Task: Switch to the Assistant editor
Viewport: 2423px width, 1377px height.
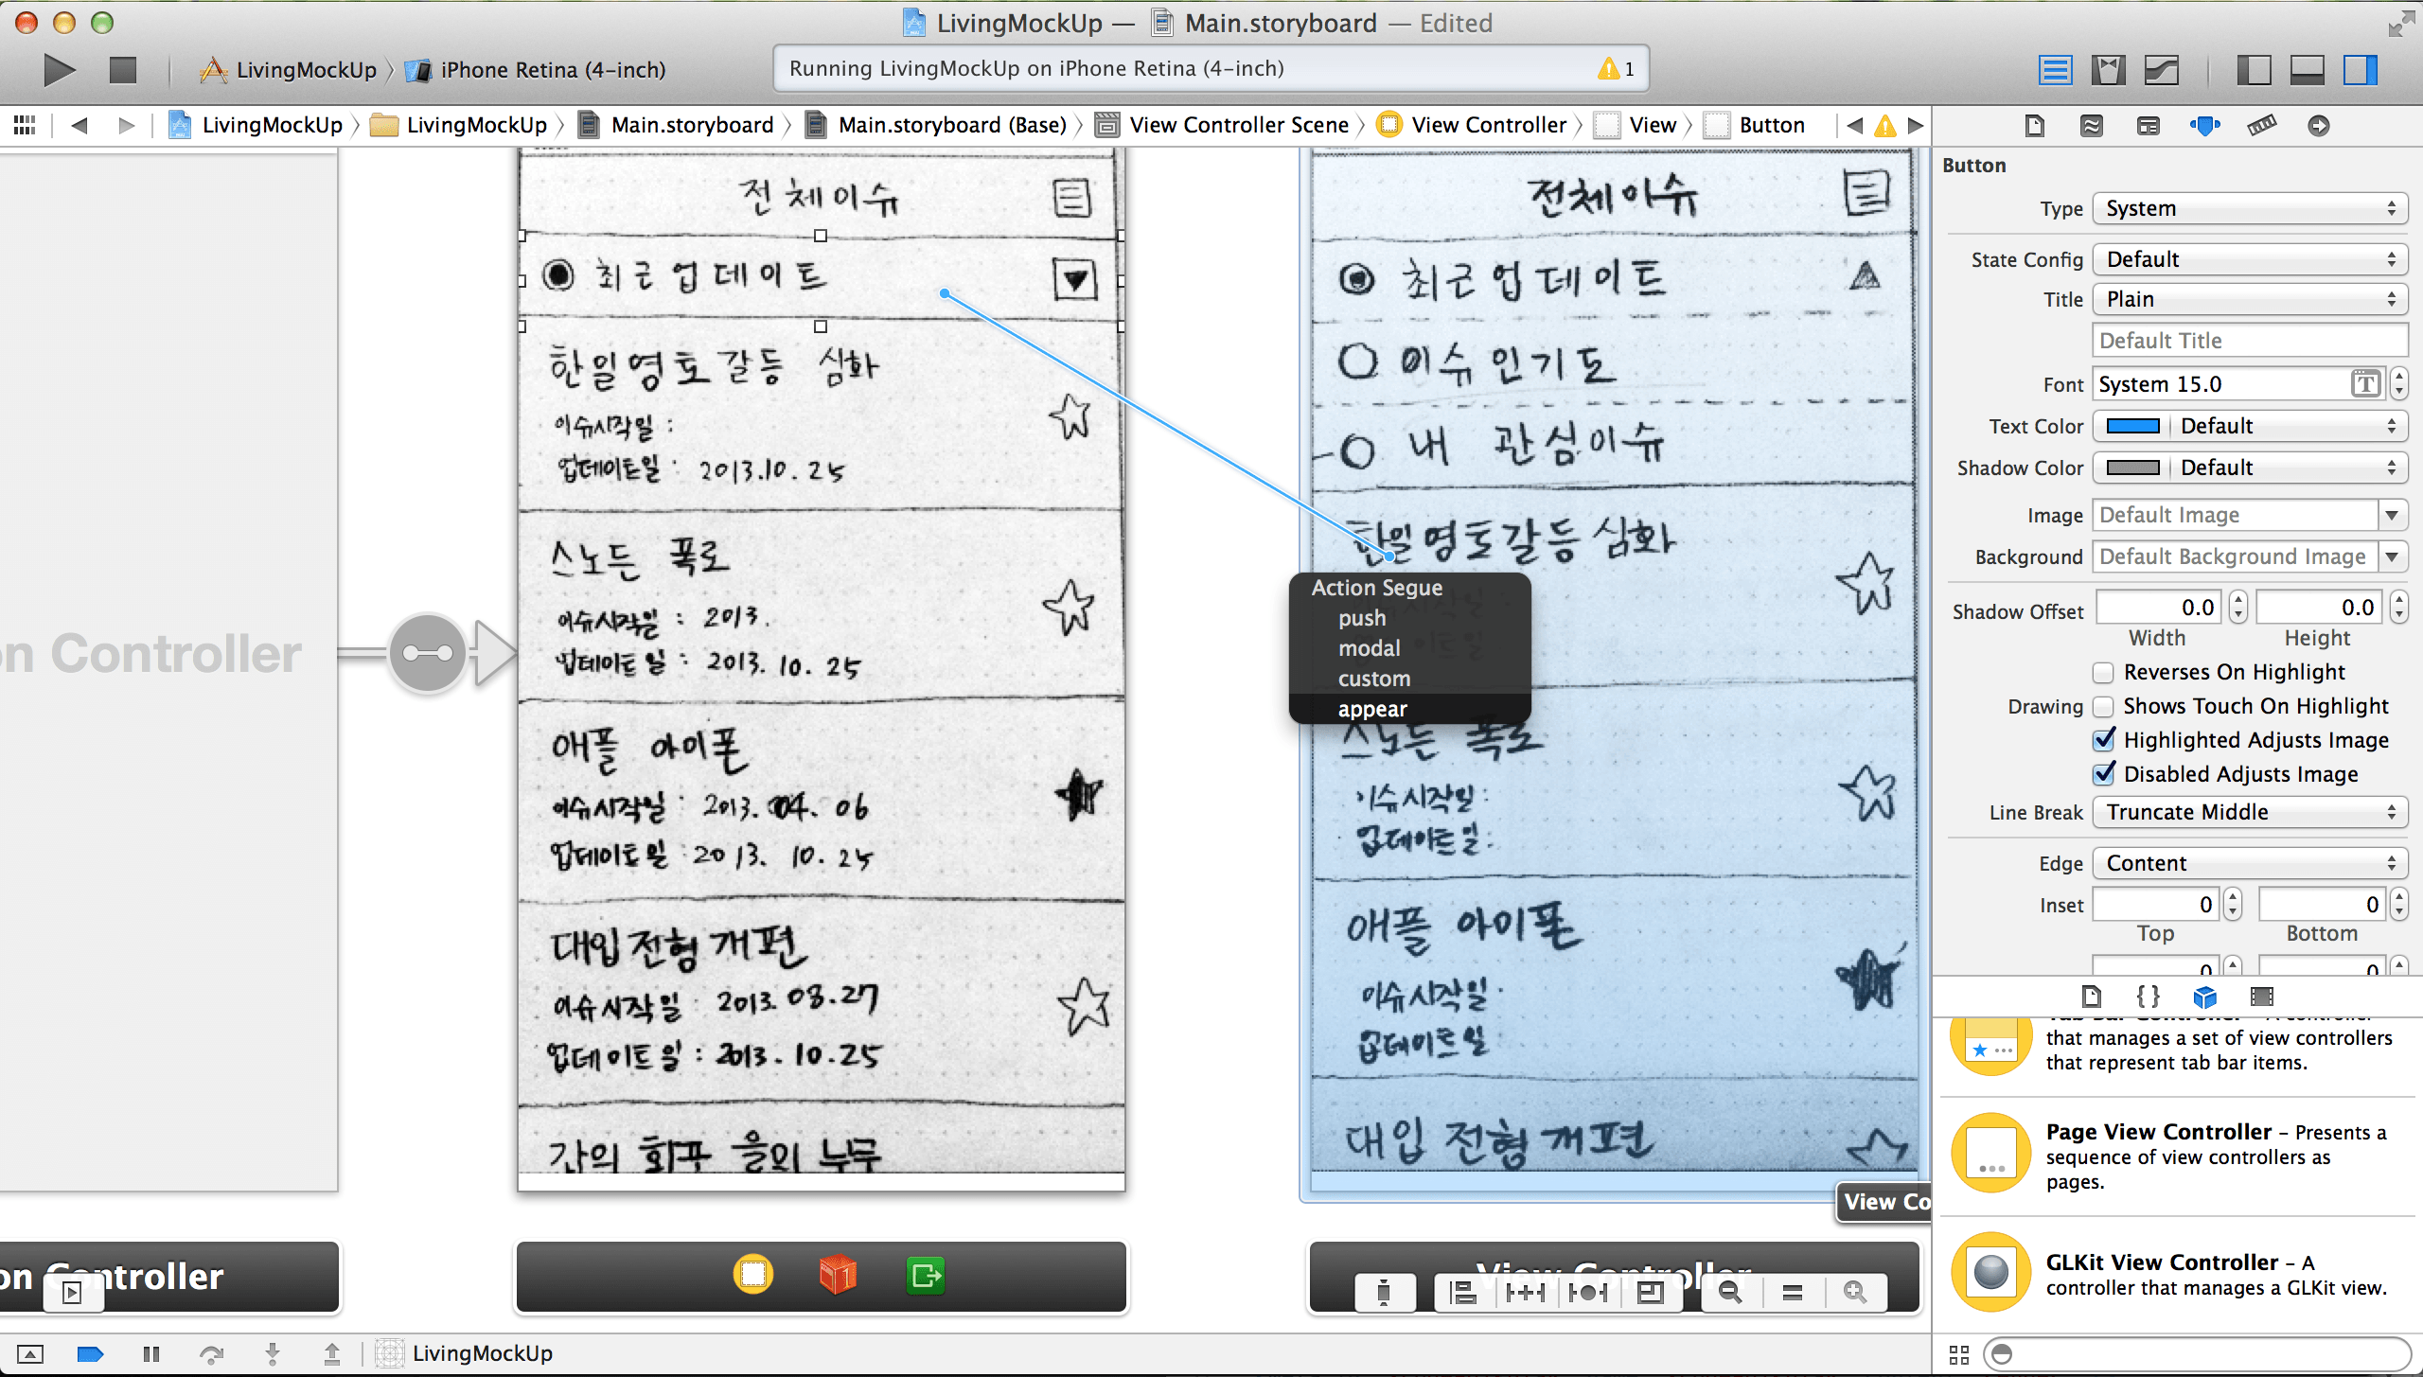Action: (2108, 69)
